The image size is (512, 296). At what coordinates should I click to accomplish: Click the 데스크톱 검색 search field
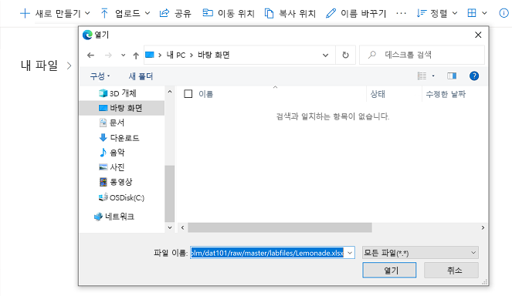click(422, 55)
